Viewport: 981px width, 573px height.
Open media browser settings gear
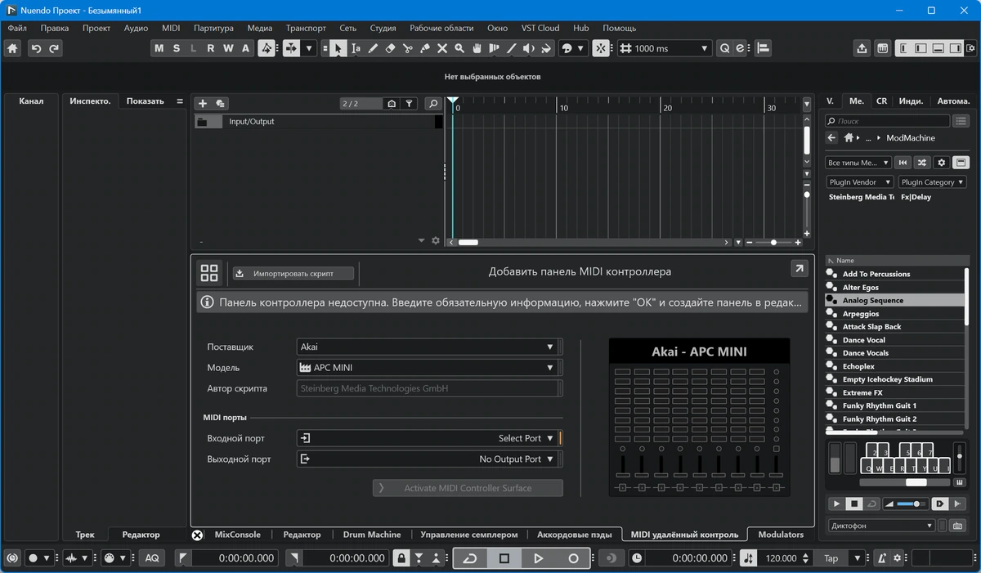(x=941, y=163)
